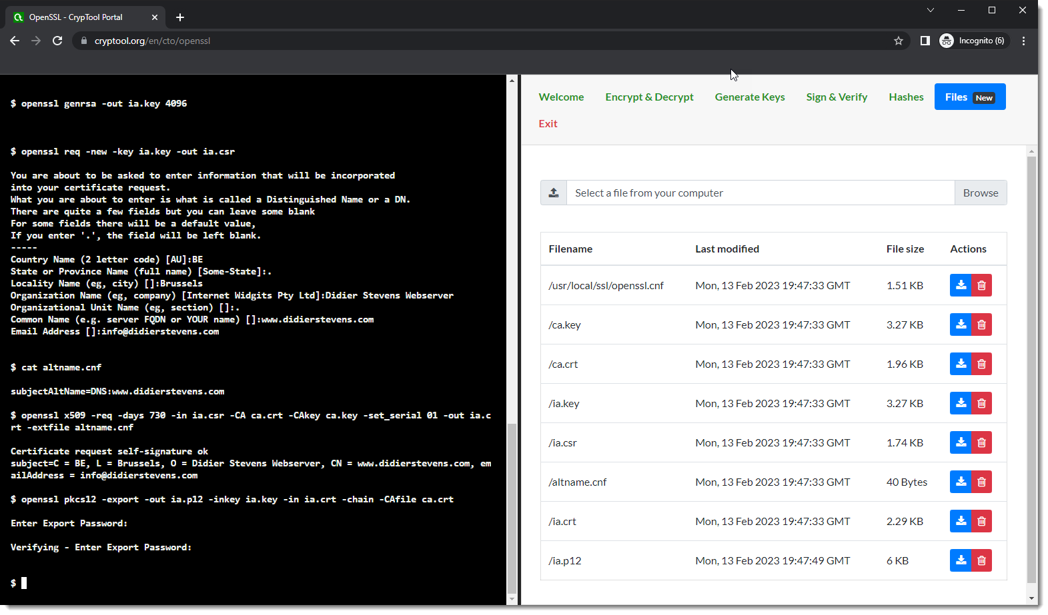The height and width of the screenshot is (615, 1048).
Task: Click the upload icon beside file selector
Action: point(554,193)
